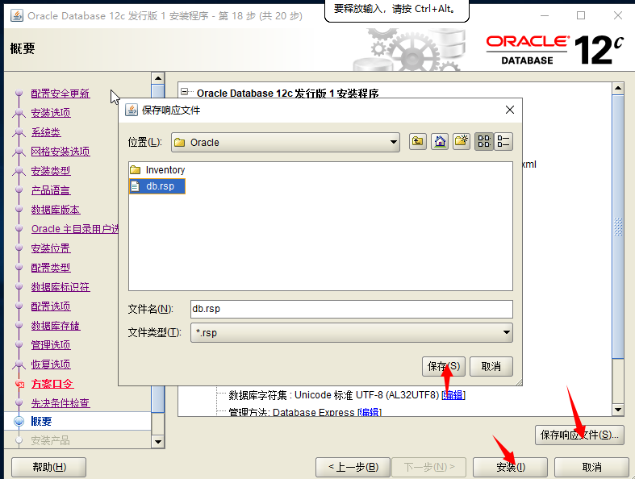
Task: Click the file name input field
Action: tap(352, 309)
